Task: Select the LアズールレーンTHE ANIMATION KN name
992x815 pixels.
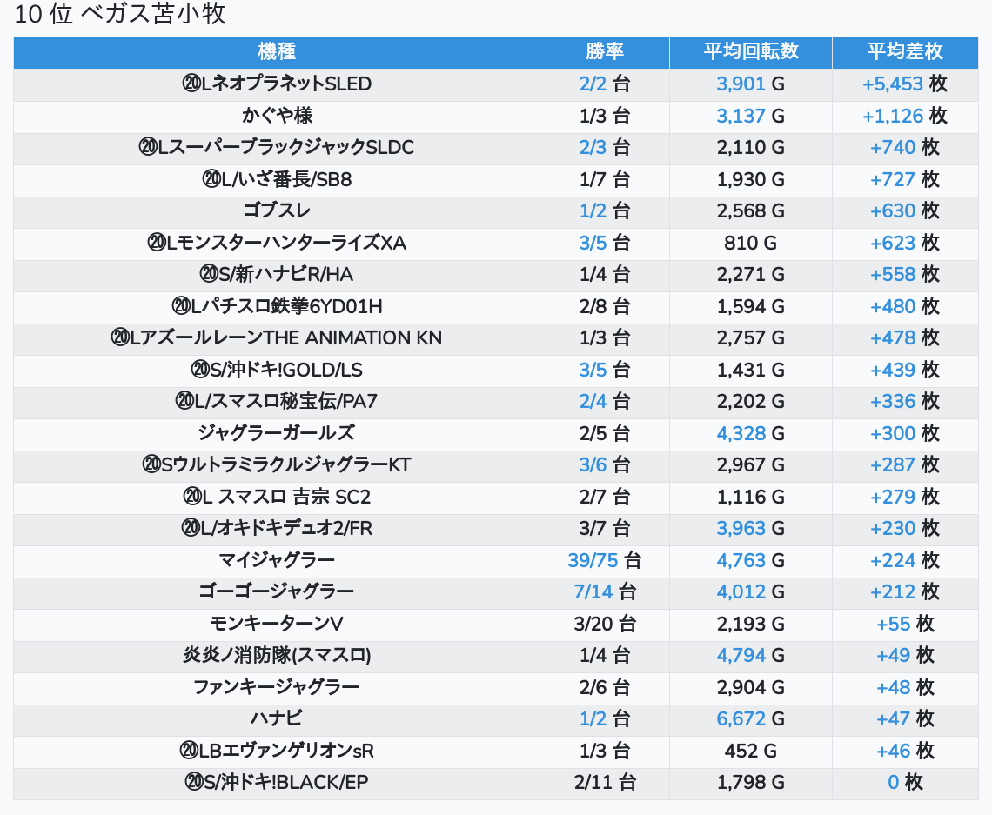Action: coord(277,338)
